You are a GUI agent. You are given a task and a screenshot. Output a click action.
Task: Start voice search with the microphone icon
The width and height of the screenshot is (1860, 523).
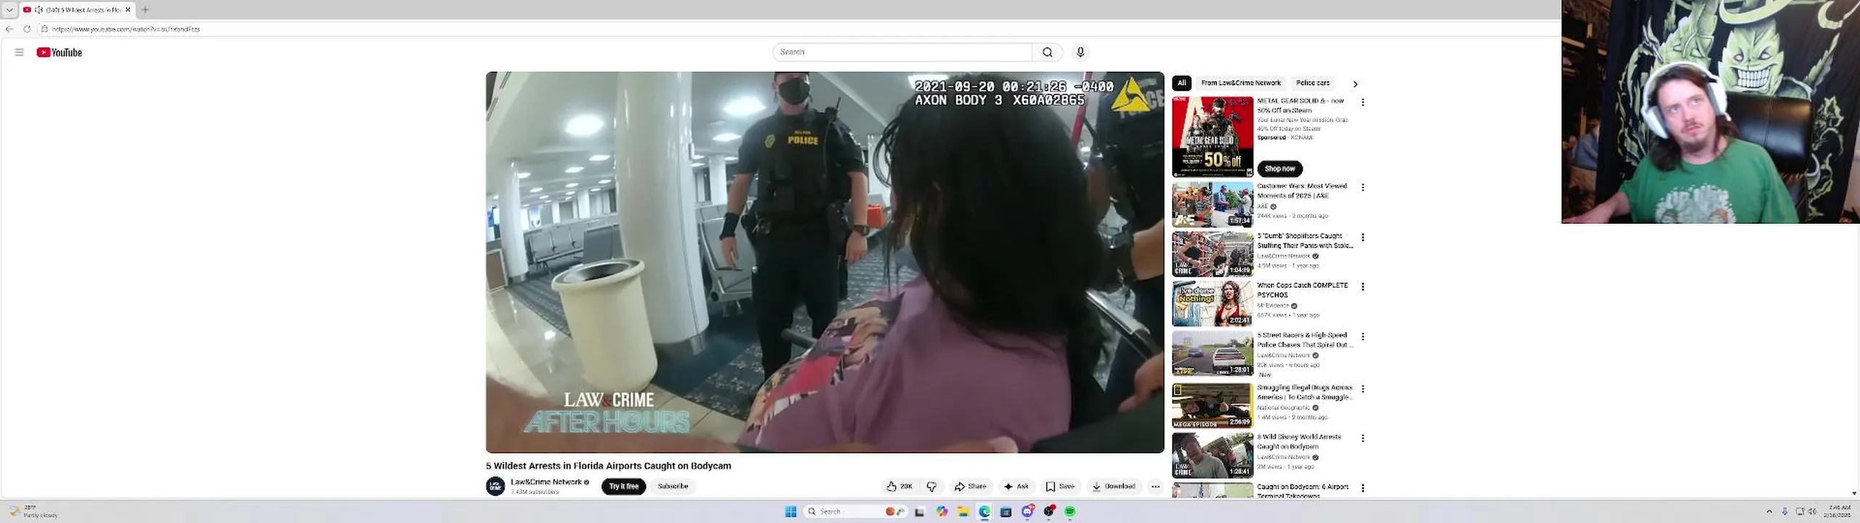click(1080, 52)
